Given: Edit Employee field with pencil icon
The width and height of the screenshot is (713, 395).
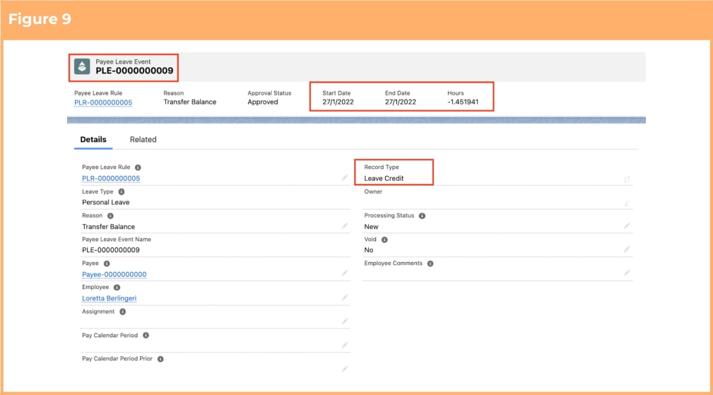Looking at the screenshot, I should pyautogui.click(x=345, y=297).
